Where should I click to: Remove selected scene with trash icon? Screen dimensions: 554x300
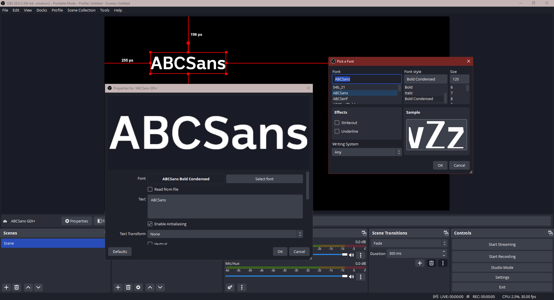pos(17,287)
